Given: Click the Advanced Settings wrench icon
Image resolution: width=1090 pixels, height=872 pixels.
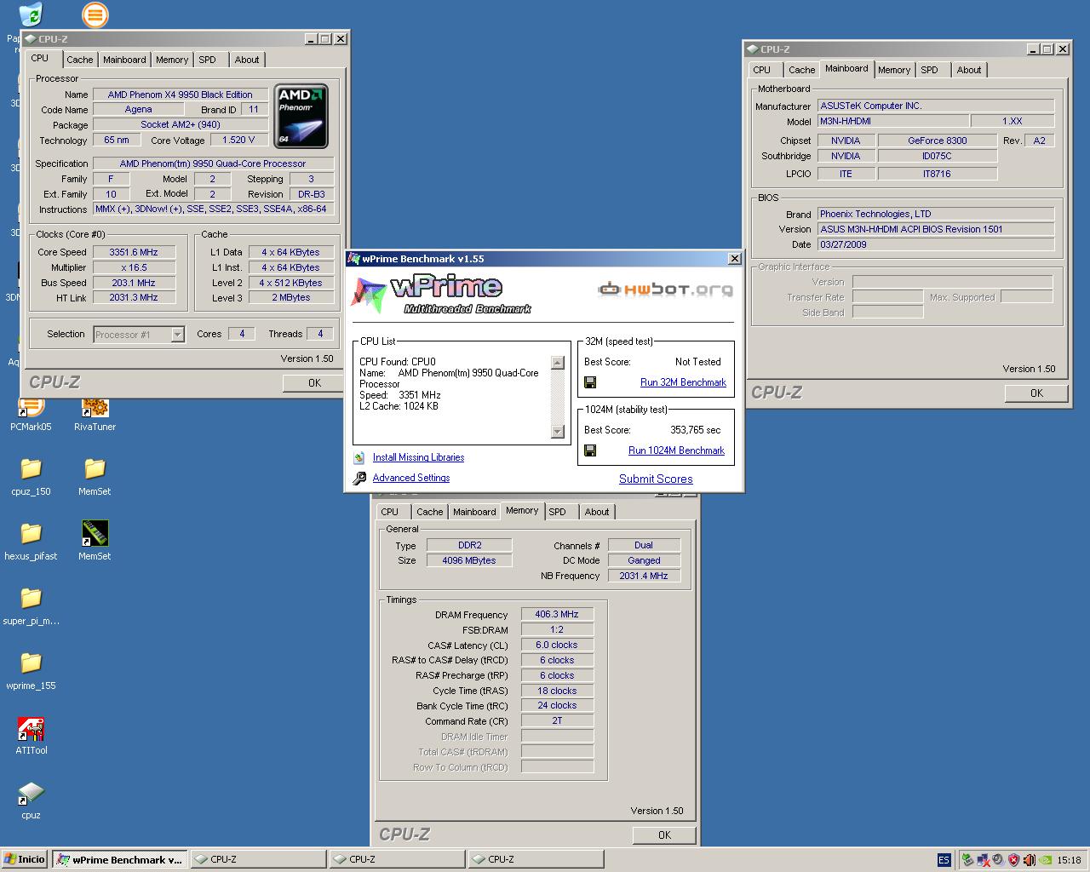Looking at the screenshot, I should [x=359, y=478].
